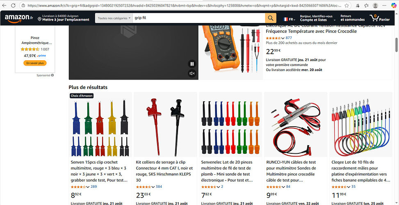
Task: Pause the sponsored video
Action: coord(192,64)
